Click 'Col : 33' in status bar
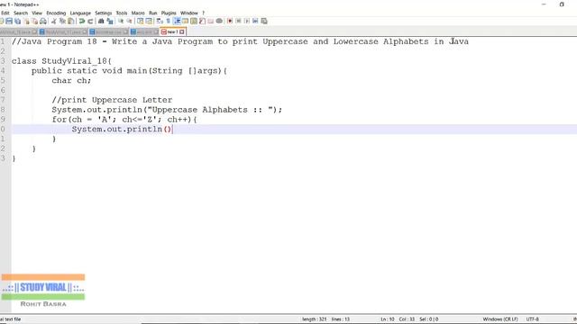577x324 pixels. pos(407,319)
